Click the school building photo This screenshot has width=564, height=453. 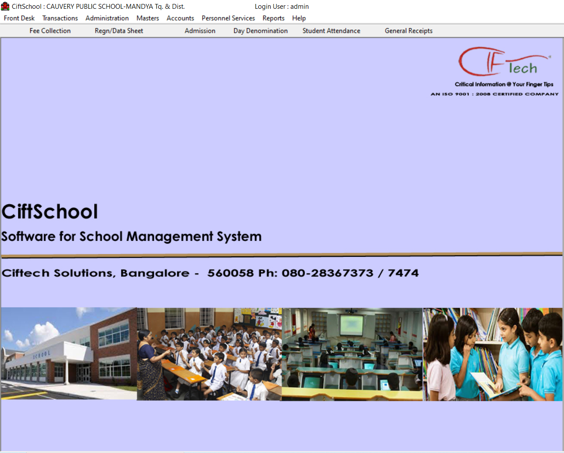click(x=69, y=353)
